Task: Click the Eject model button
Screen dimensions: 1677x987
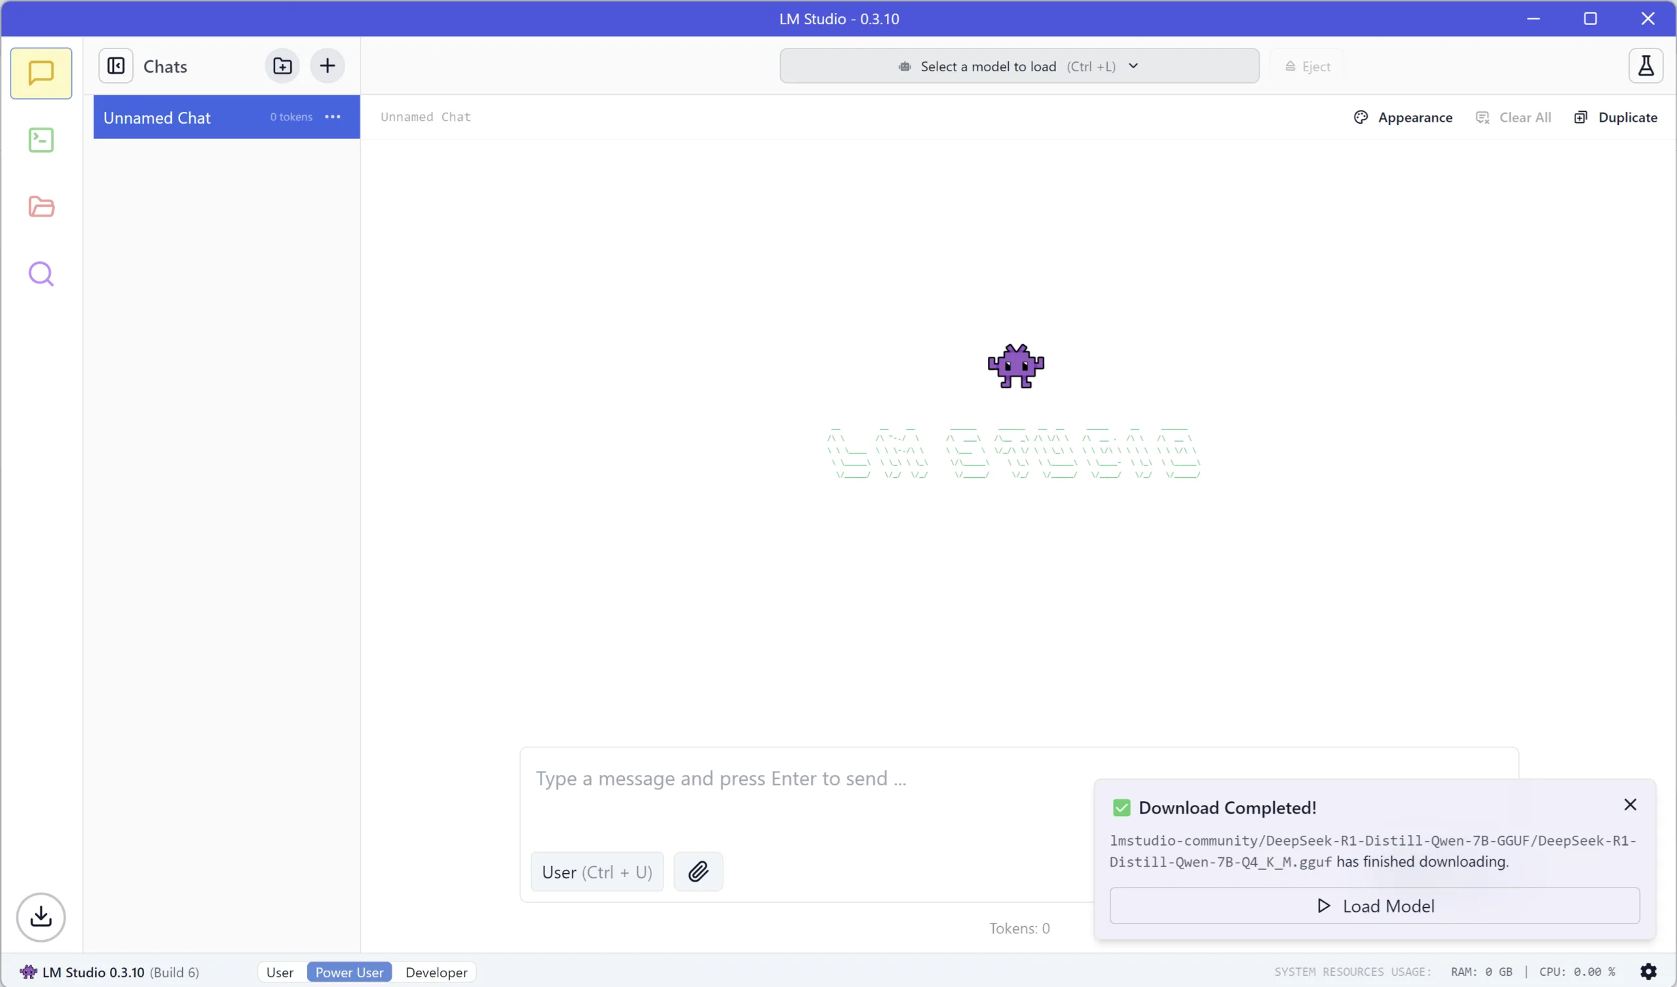Action: pyautogui.click(x=1307, y=66)
